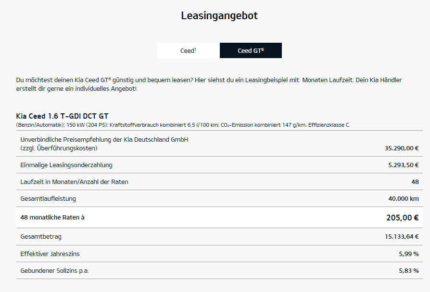Click the Gesamtbetrag label
Viewport: 430px width, 292px height.
point(41,236)
